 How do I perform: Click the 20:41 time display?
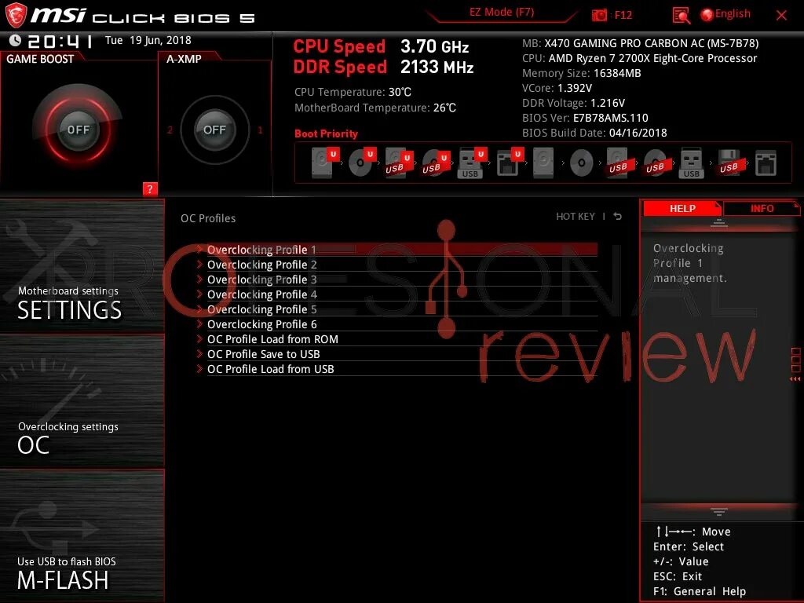(60, 41)
